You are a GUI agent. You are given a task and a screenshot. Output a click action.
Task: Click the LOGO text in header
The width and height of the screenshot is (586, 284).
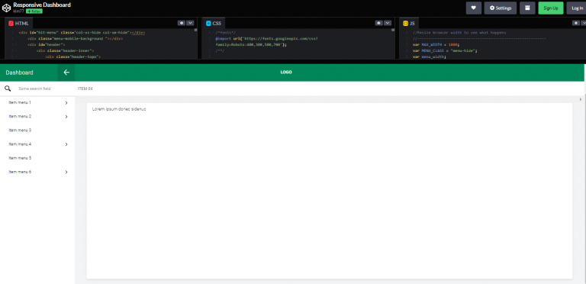tap(286, 72)
